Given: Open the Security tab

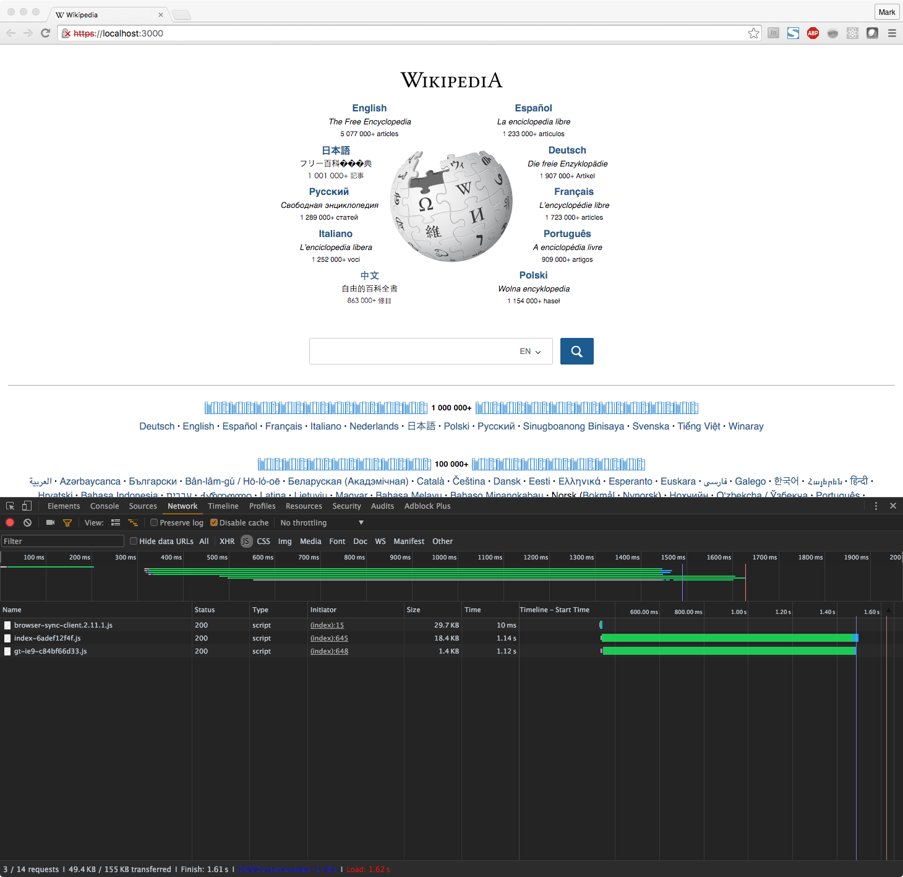Looking at the screenshot, I should (x=346, y=506).
